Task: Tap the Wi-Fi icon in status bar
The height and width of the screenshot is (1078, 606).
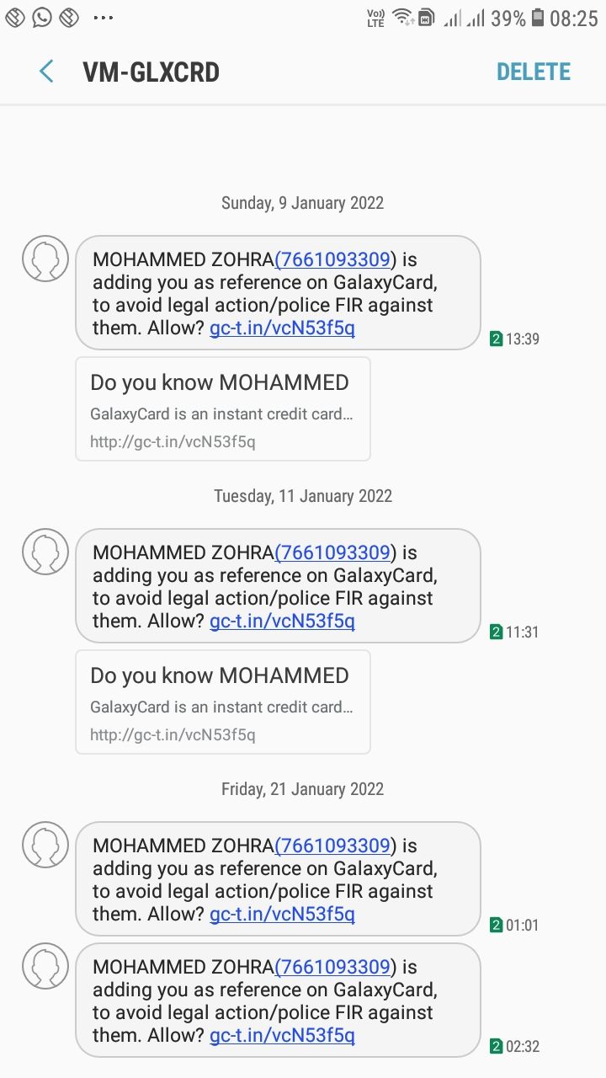Action: [402, 18]
